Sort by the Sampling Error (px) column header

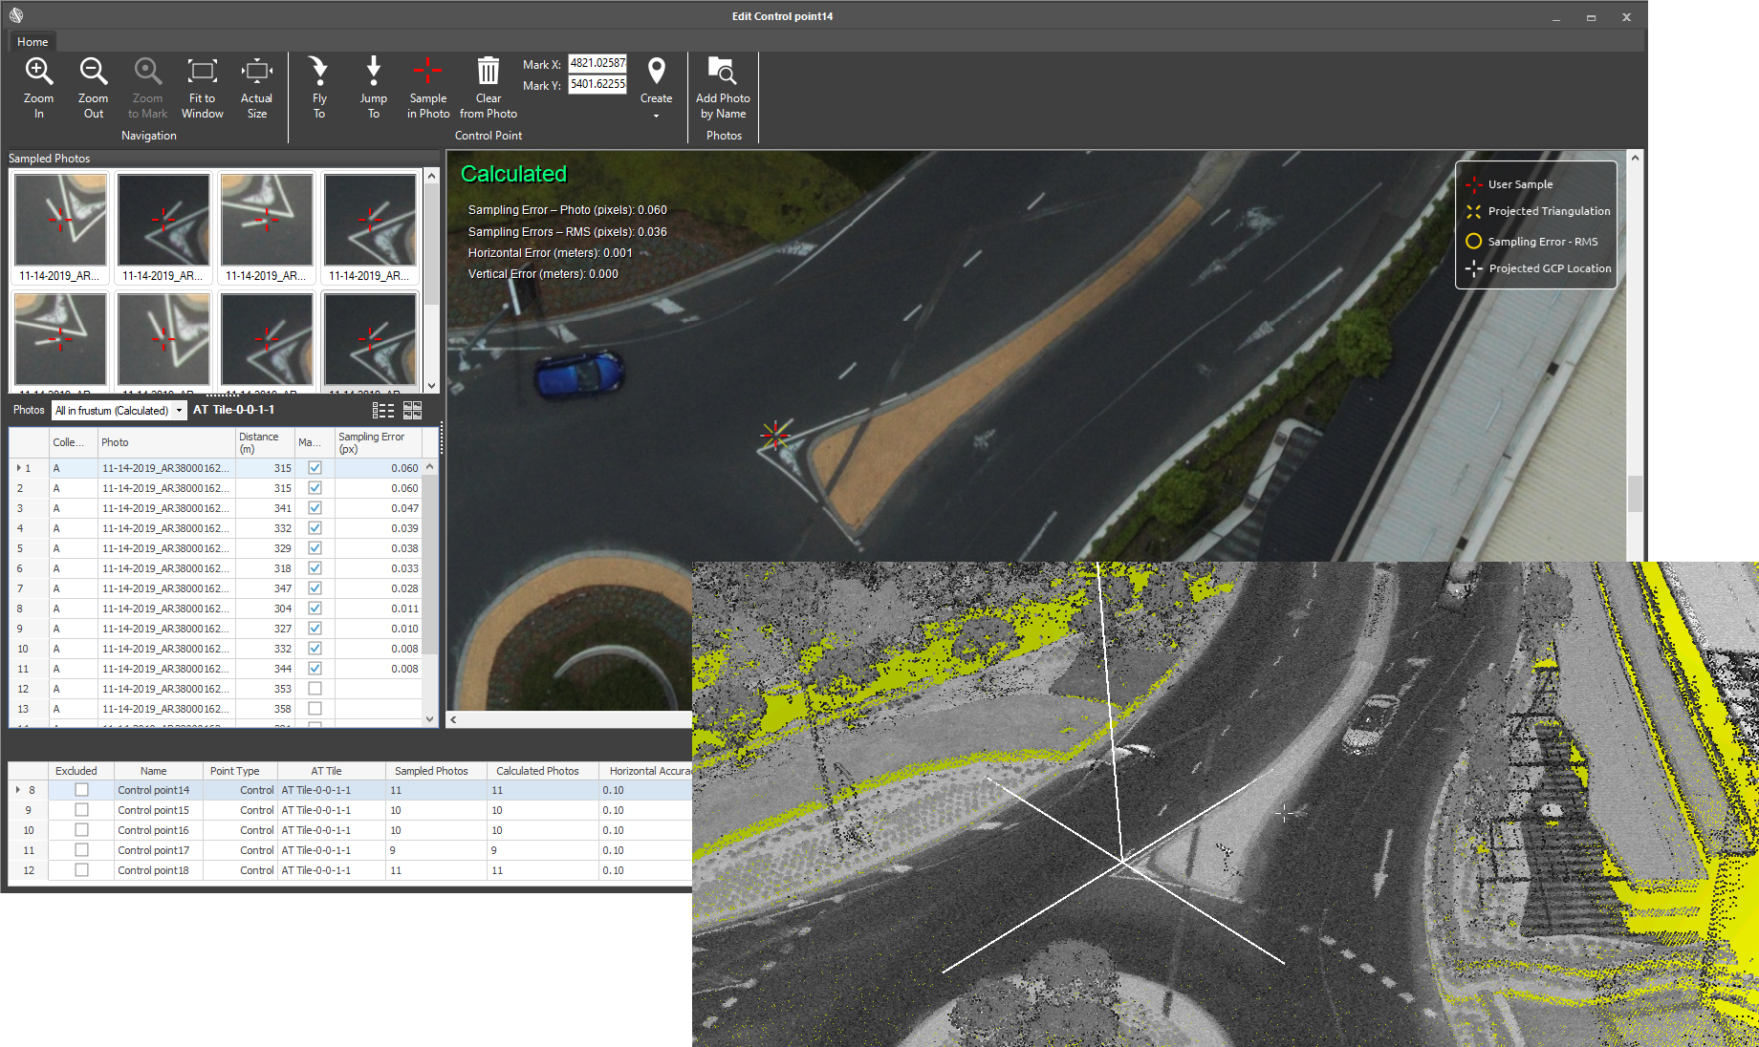tap(379, 442)
